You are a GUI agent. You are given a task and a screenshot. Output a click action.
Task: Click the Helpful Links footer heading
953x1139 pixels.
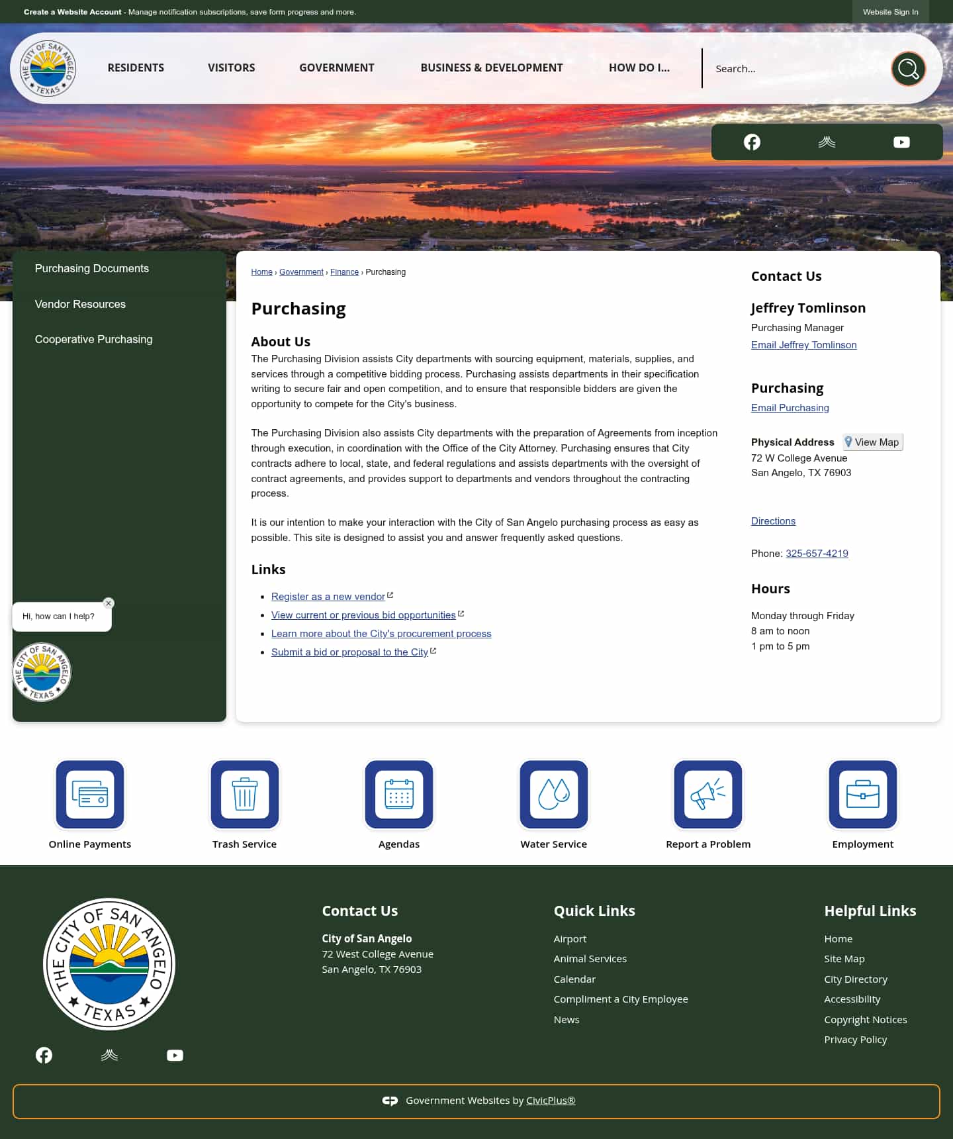click(870, 911)
